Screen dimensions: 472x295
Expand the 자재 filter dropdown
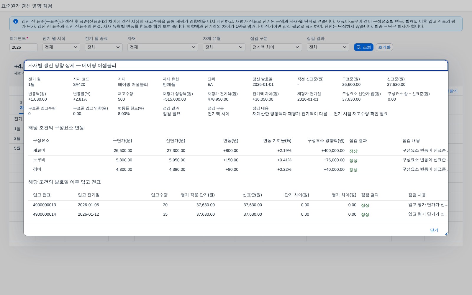coord(163,47)
